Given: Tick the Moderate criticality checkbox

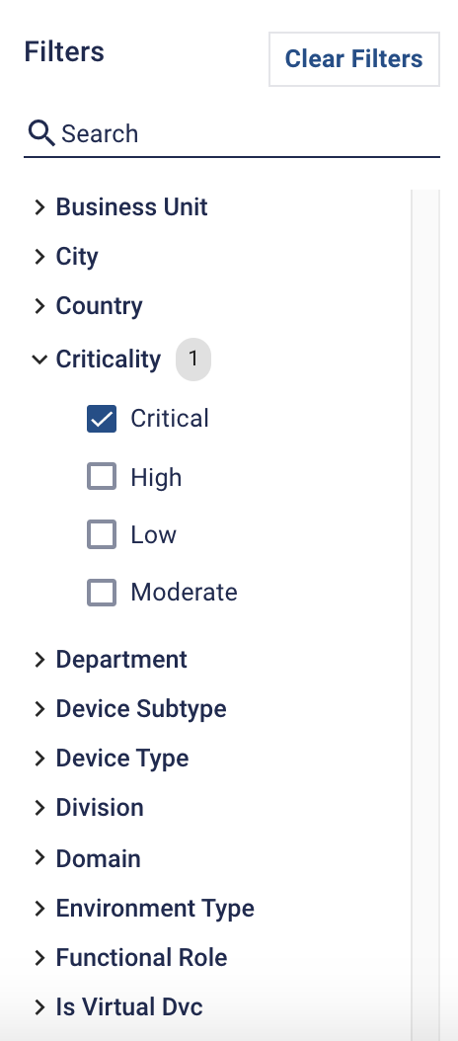Looking at the screenshot, I should coord(102,593).
